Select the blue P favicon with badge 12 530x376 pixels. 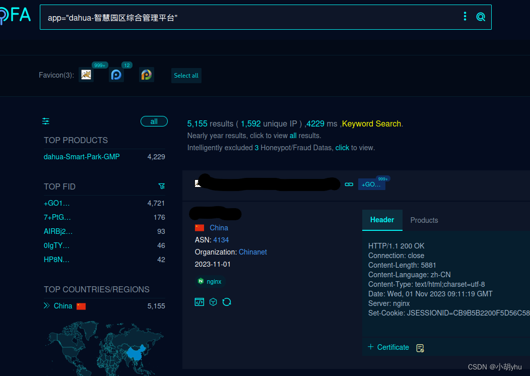116,75
